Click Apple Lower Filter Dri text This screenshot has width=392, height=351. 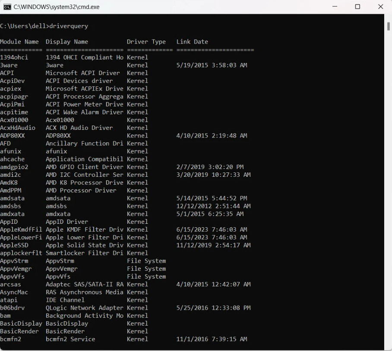[85, 238]
